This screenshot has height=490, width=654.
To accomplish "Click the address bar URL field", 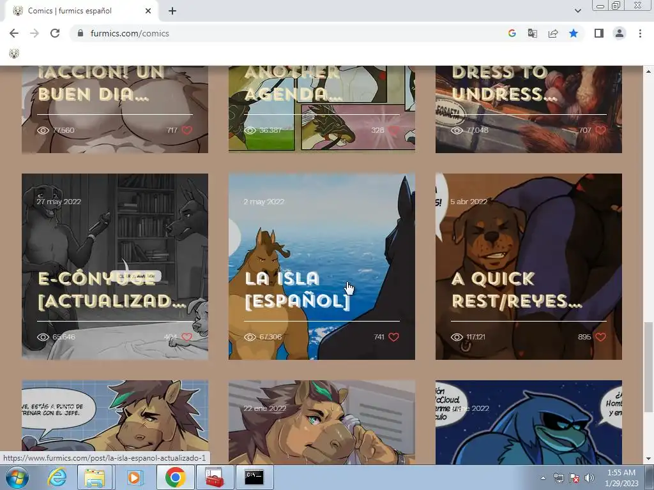I will (292, 33).
